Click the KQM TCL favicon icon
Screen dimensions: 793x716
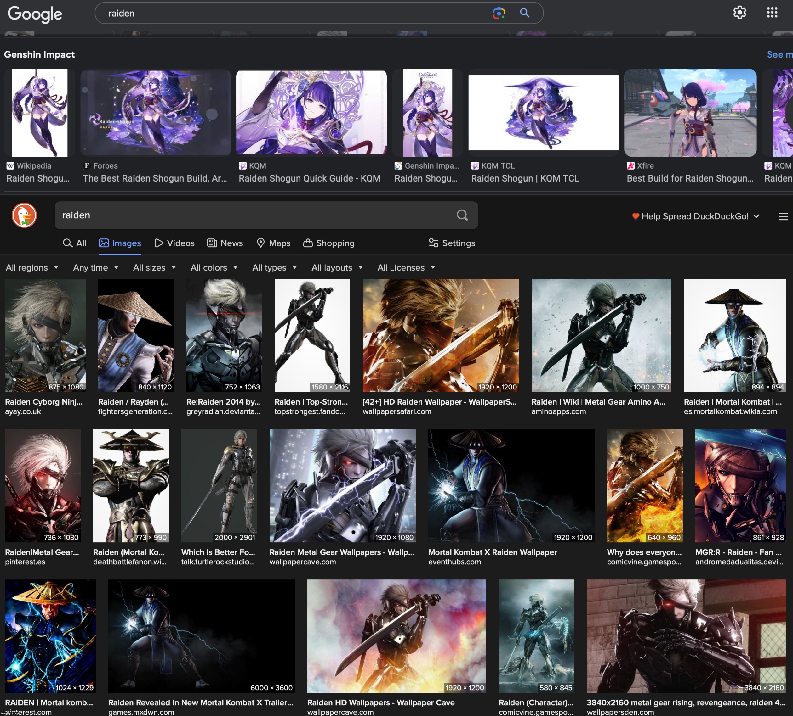click(475, 166)
